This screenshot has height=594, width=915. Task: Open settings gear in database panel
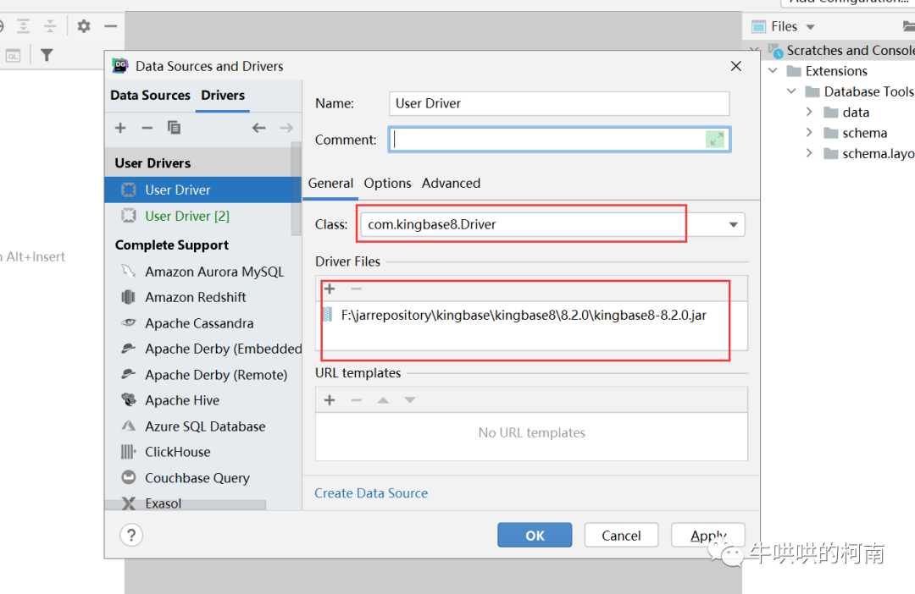(83, 26)
